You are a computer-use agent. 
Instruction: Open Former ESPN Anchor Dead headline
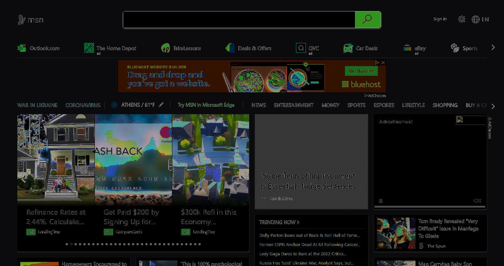coord(310,245)
